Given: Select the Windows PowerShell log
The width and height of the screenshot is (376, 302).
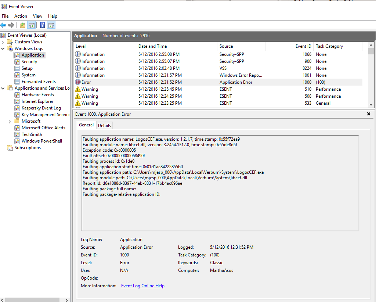Looking at the screenshot, I should click(x=41, y=141).
